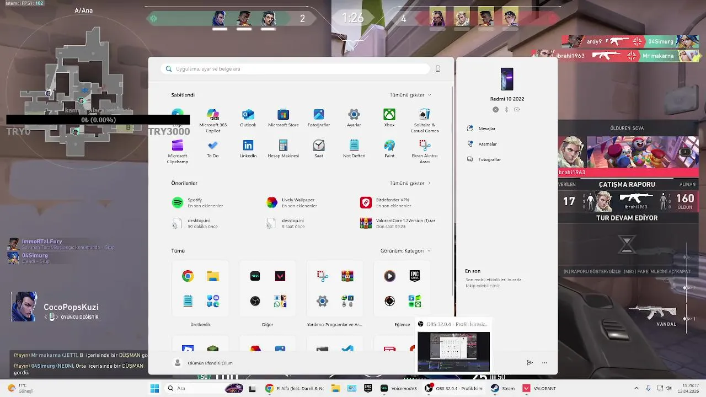Launch Valorant icon in Diğer category
Screen dimensions: 706x397
pyautogui.click(x=280, y=276)
